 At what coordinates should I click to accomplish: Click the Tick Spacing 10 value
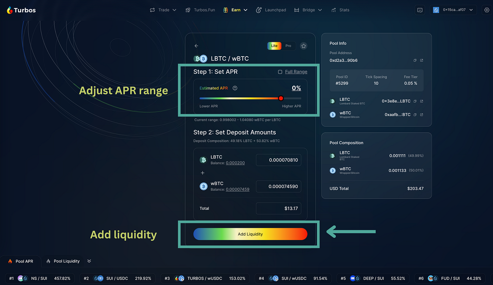[376, 83]
